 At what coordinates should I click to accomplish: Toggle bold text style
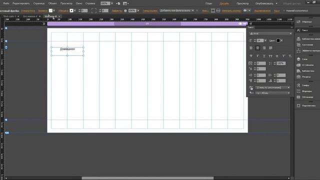pyautogui.click(x=251, y=56)
